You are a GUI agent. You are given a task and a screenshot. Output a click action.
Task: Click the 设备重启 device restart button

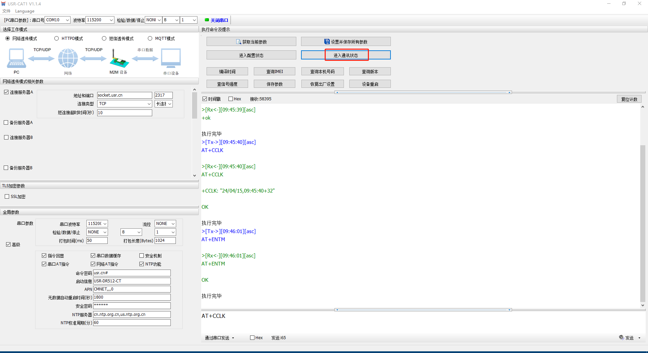pos(370,84)
